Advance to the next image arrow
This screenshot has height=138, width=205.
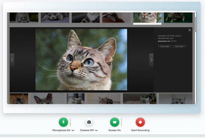point(151,60)
